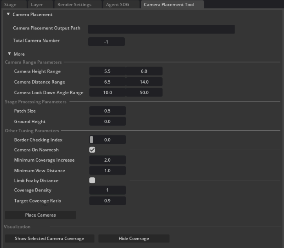Click the Place Cameras button
Image resolution: width=284 pixels, height=248 pixels.
tap(40, 215)
